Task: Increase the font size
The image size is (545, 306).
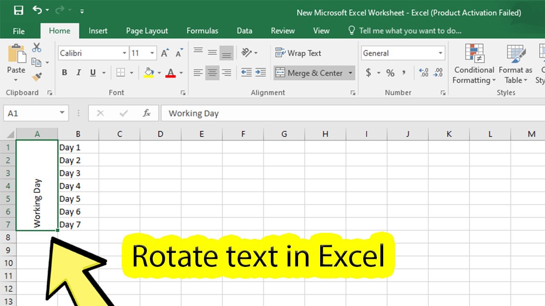Action: (x=165, y=53)
